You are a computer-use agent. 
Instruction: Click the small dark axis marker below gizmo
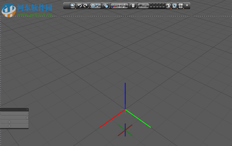coord(125,130)
